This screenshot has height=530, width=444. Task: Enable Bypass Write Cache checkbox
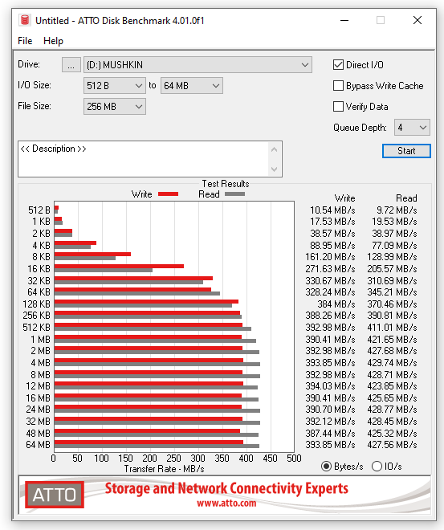[338, 85]
